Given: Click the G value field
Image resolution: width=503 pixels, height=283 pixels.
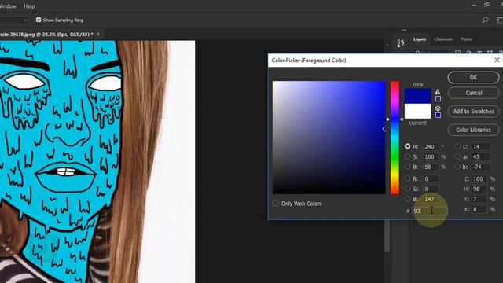Looking at the screenshot, I should [431, 189].
